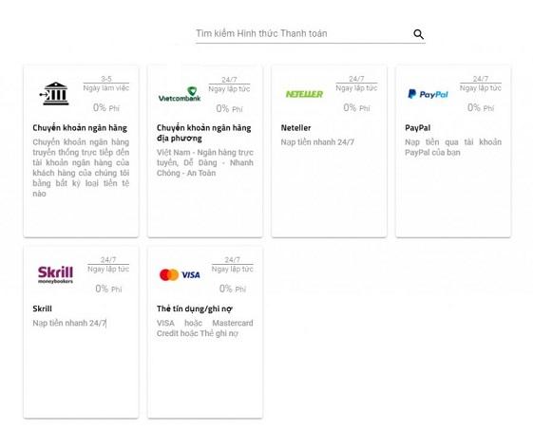Open the Neteller payment title
The image size is (533, 430).
(x=295, y=128)
